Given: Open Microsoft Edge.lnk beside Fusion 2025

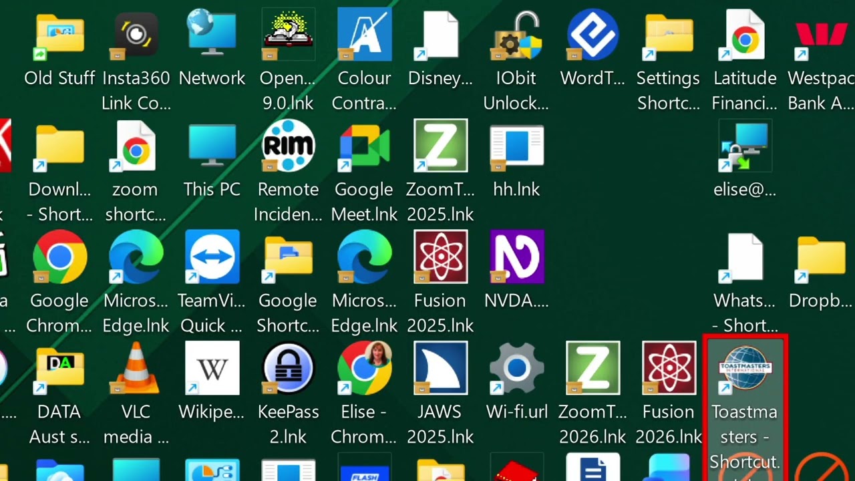Looking at the screenshot, I should click(x=364, y=257).
